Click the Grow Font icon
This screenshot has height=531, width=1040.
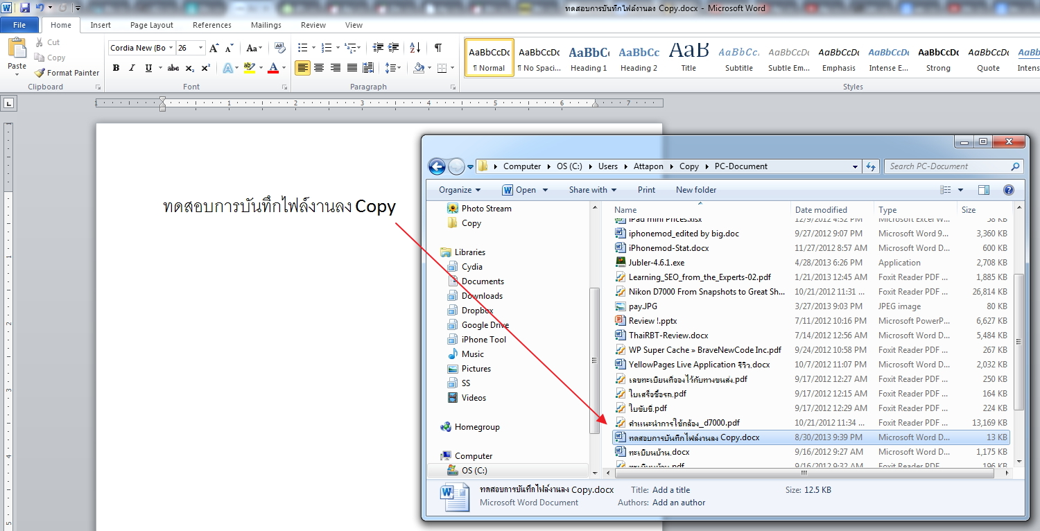[214, 48]
